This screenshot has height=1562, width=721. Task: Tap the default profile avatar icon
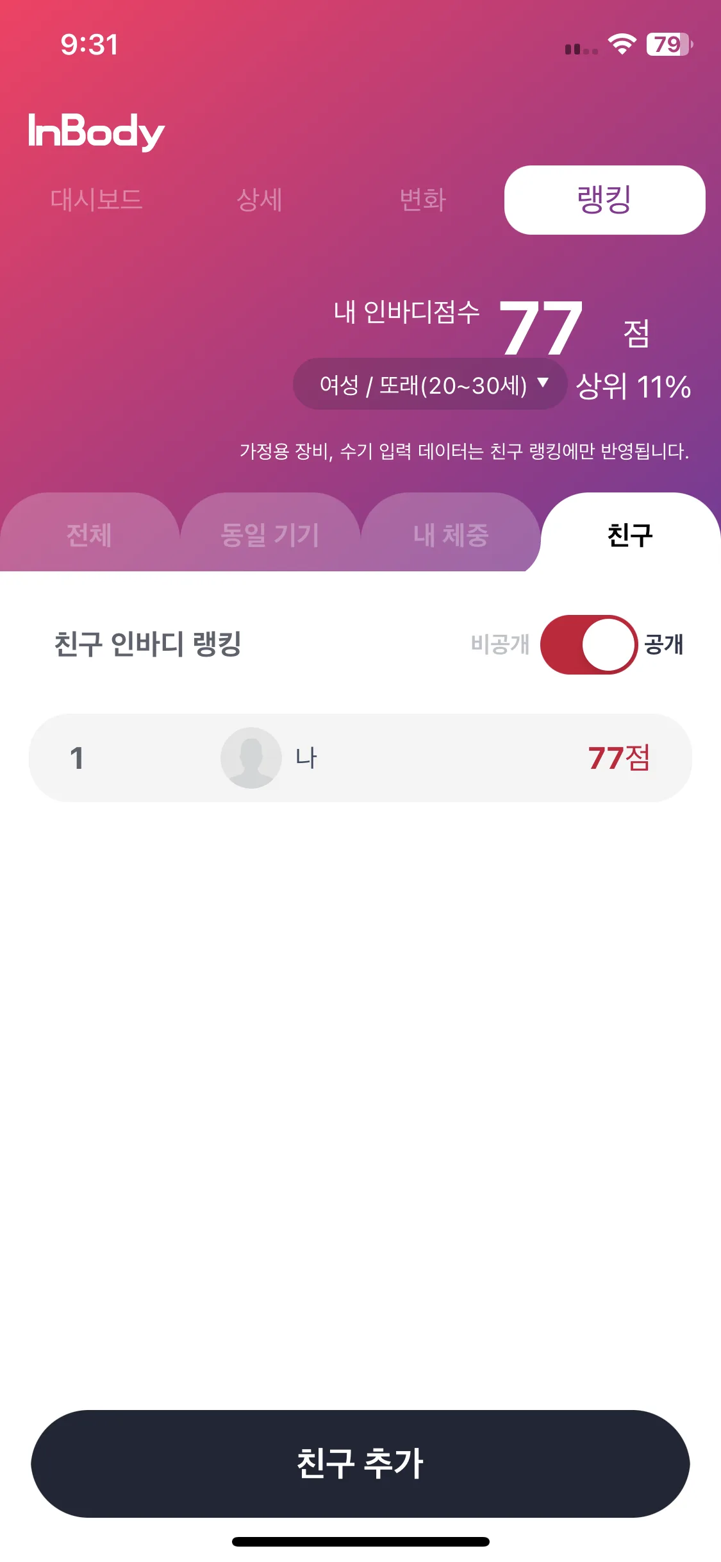coord(251,758)
